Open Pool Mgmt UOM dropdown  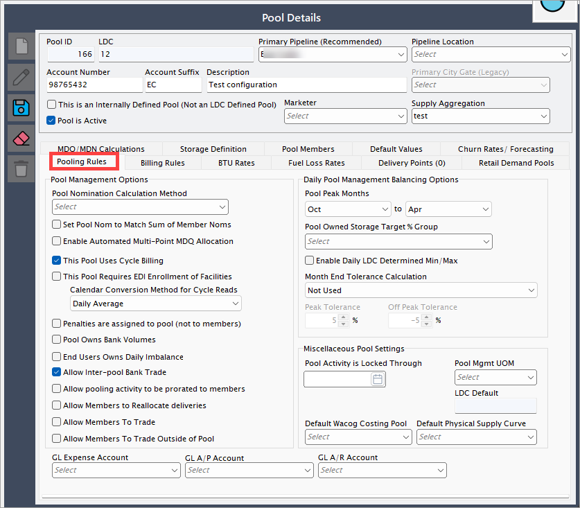pos(495,378)
